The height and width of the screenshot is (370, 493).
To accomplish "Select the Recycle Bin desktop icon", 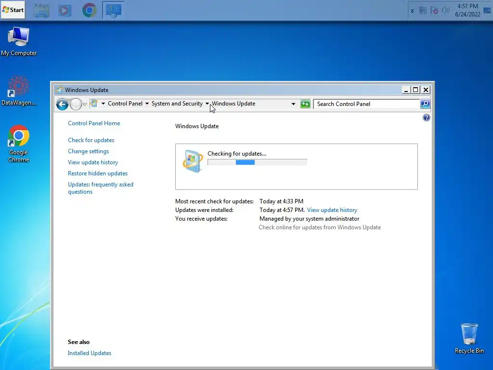I will [x=469, y=339].
